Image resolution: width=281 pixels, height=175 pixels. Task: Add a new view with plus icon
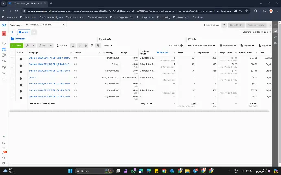click(x=34, y=32)
